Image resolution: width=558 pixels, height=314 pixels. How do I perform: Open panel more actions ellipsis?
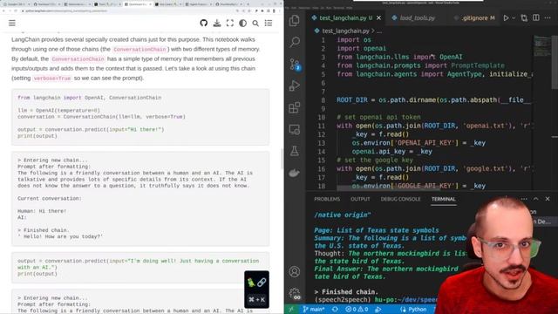click(524, 199)
